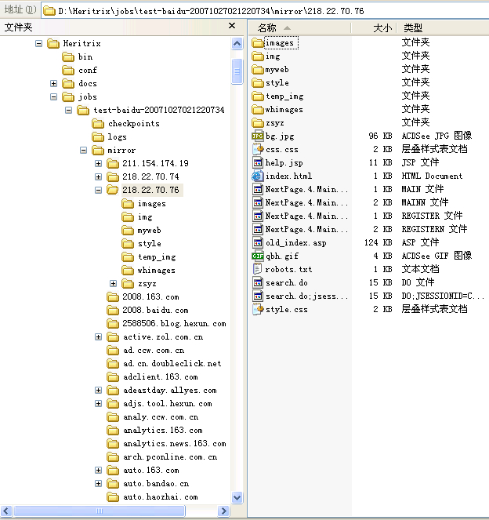This screenshot has width=489, height=520.
Task: Click the bg.jpg JPG file icon
Action: coord(258,136)
